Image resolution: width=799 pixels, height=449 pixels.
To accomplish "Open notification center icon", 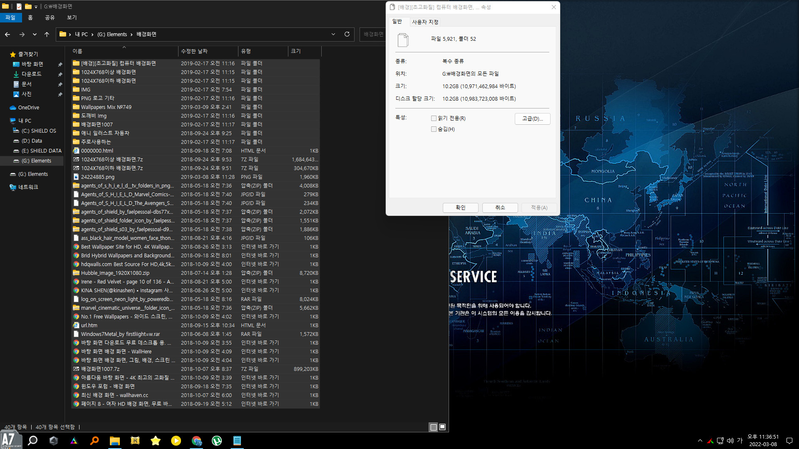I will pyautogui.click(x=789, y=441).
